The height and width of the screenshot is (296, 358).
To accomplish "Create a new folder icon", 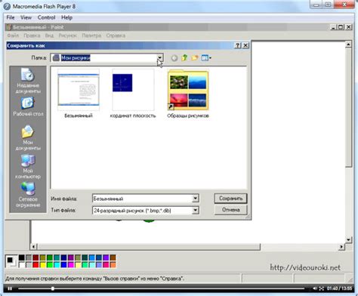I will (194, 58).
